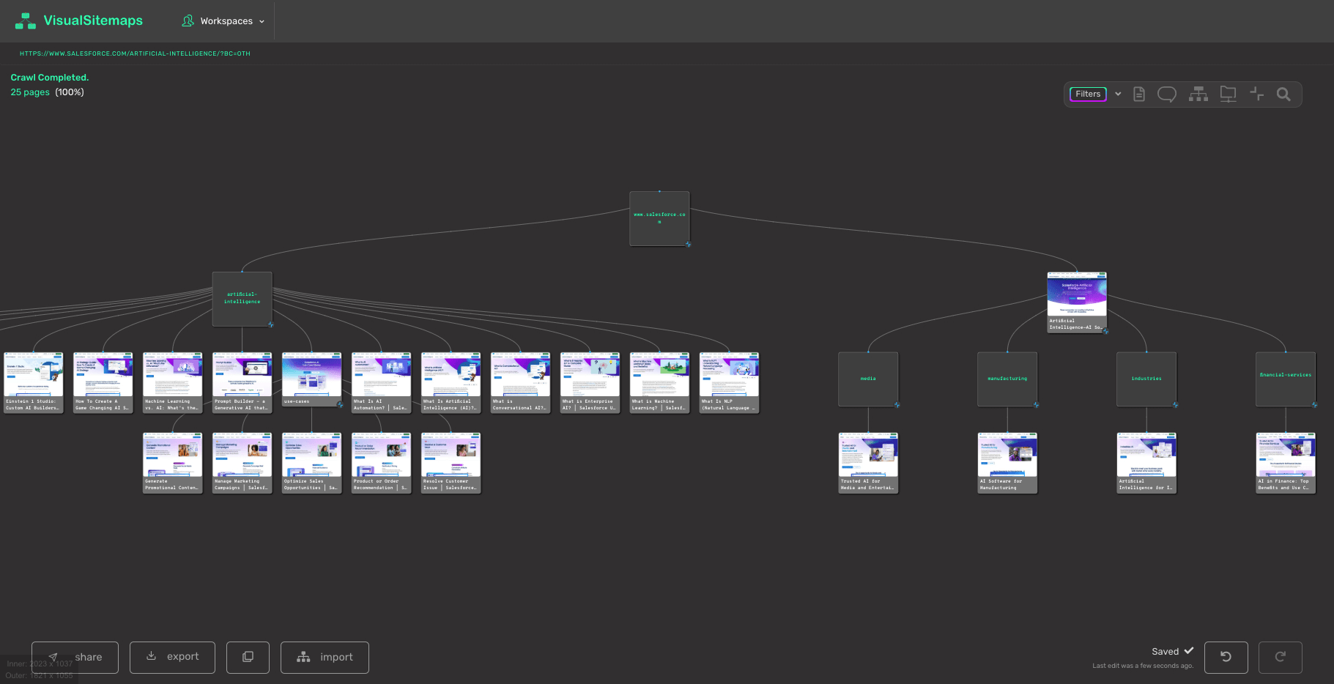The height and width of the screenshot is (684, 1334).
Task: Open AI Software for Manufacturing thumbnail
Action: click(1007, 462)
